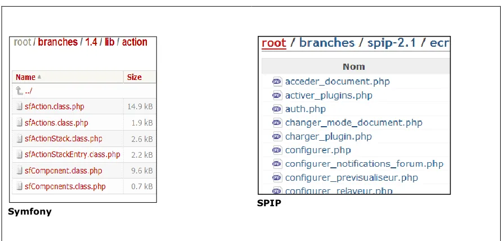Screen dimensions: 503x241
Task: Click action in Symfony breadcrumb
Action: [134, 42]
